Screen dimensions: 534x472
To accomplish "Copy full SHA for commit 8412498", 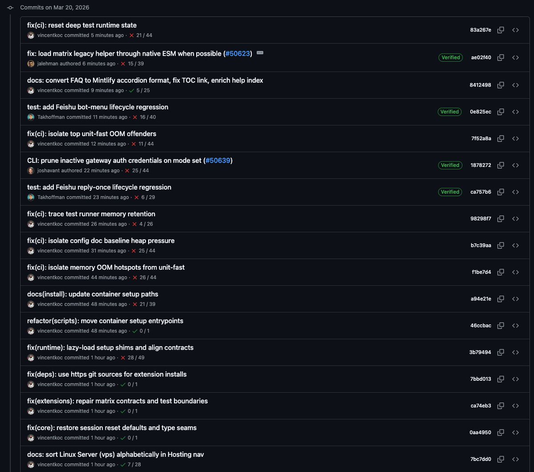I will tap(501, 85).
